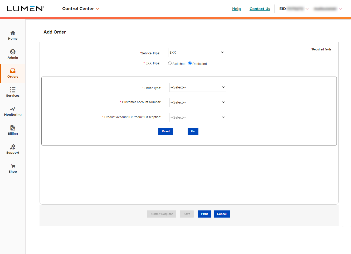This screenshot has width=351, height=254.
Task: Select the Switched 8XX type
Action: tap(170, 63)
